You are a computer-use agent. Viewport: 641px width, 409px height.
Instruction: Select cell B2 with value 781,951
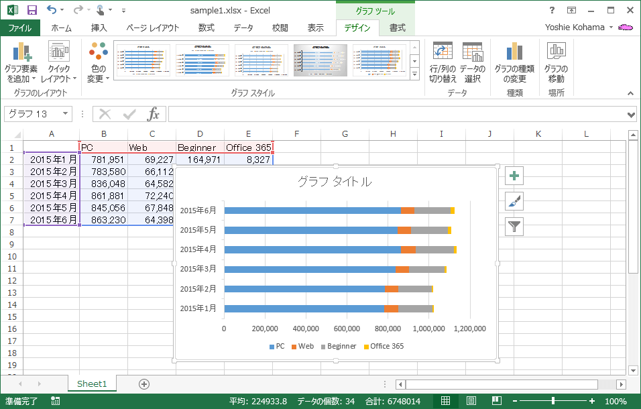pos(104,160)
